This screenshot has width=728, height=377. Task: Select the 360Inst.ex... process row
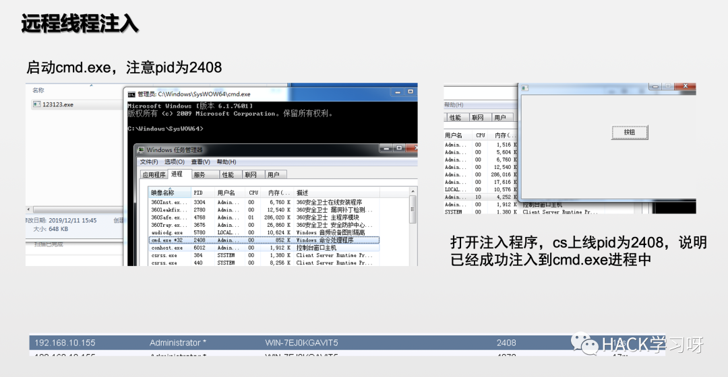264,202
